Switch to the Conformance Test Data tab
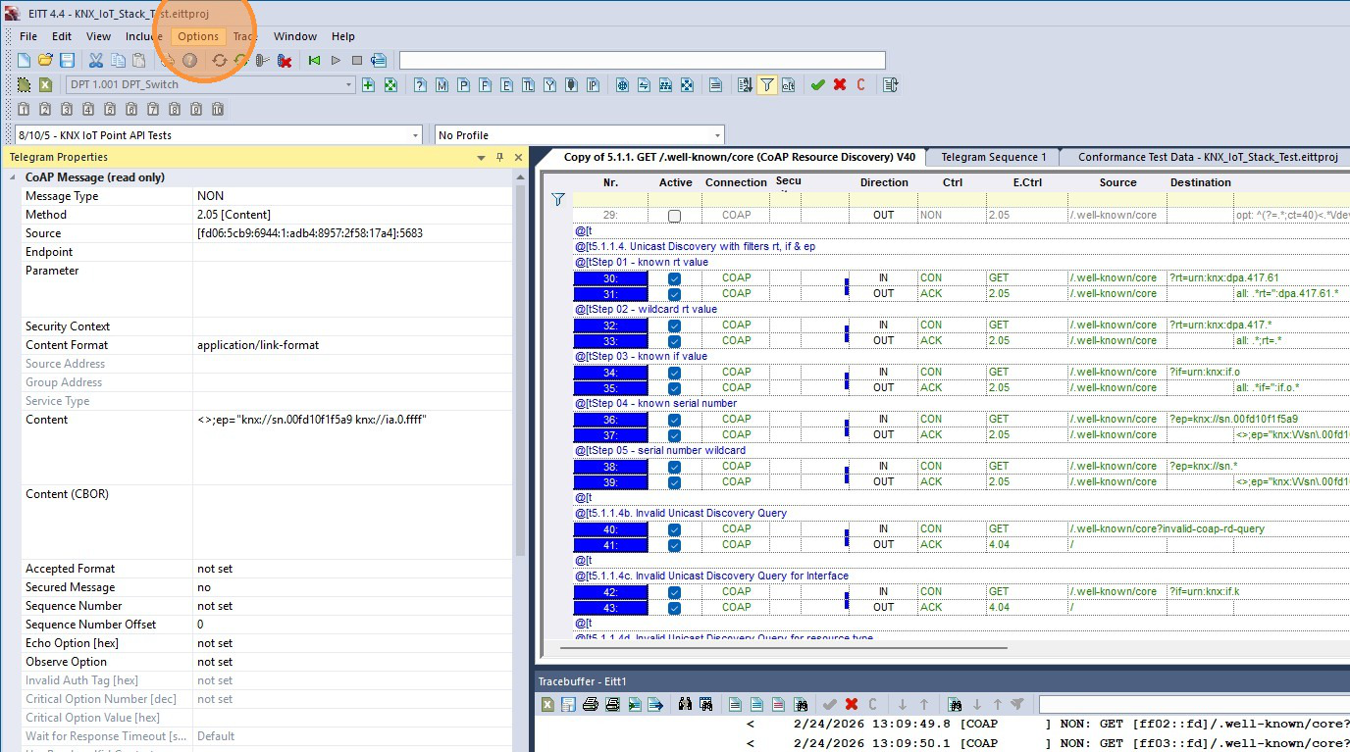This screenshot has width=1350, height=752. point(1207,157)
